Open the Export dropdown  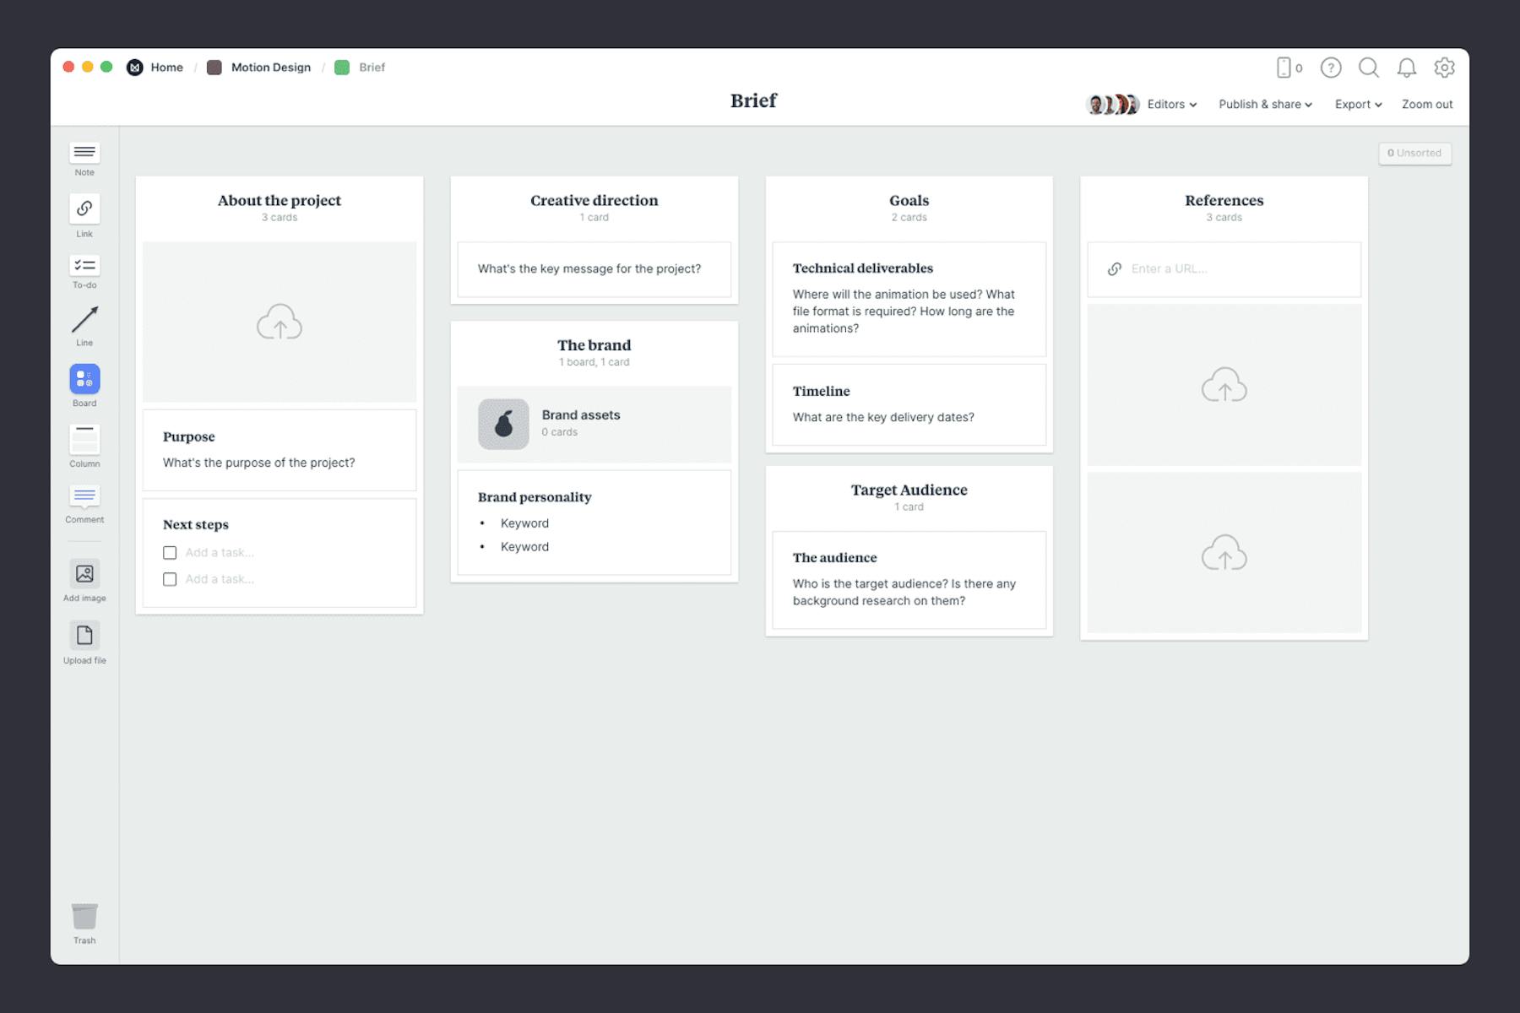pyautogui.click(x=1357, y=104)
